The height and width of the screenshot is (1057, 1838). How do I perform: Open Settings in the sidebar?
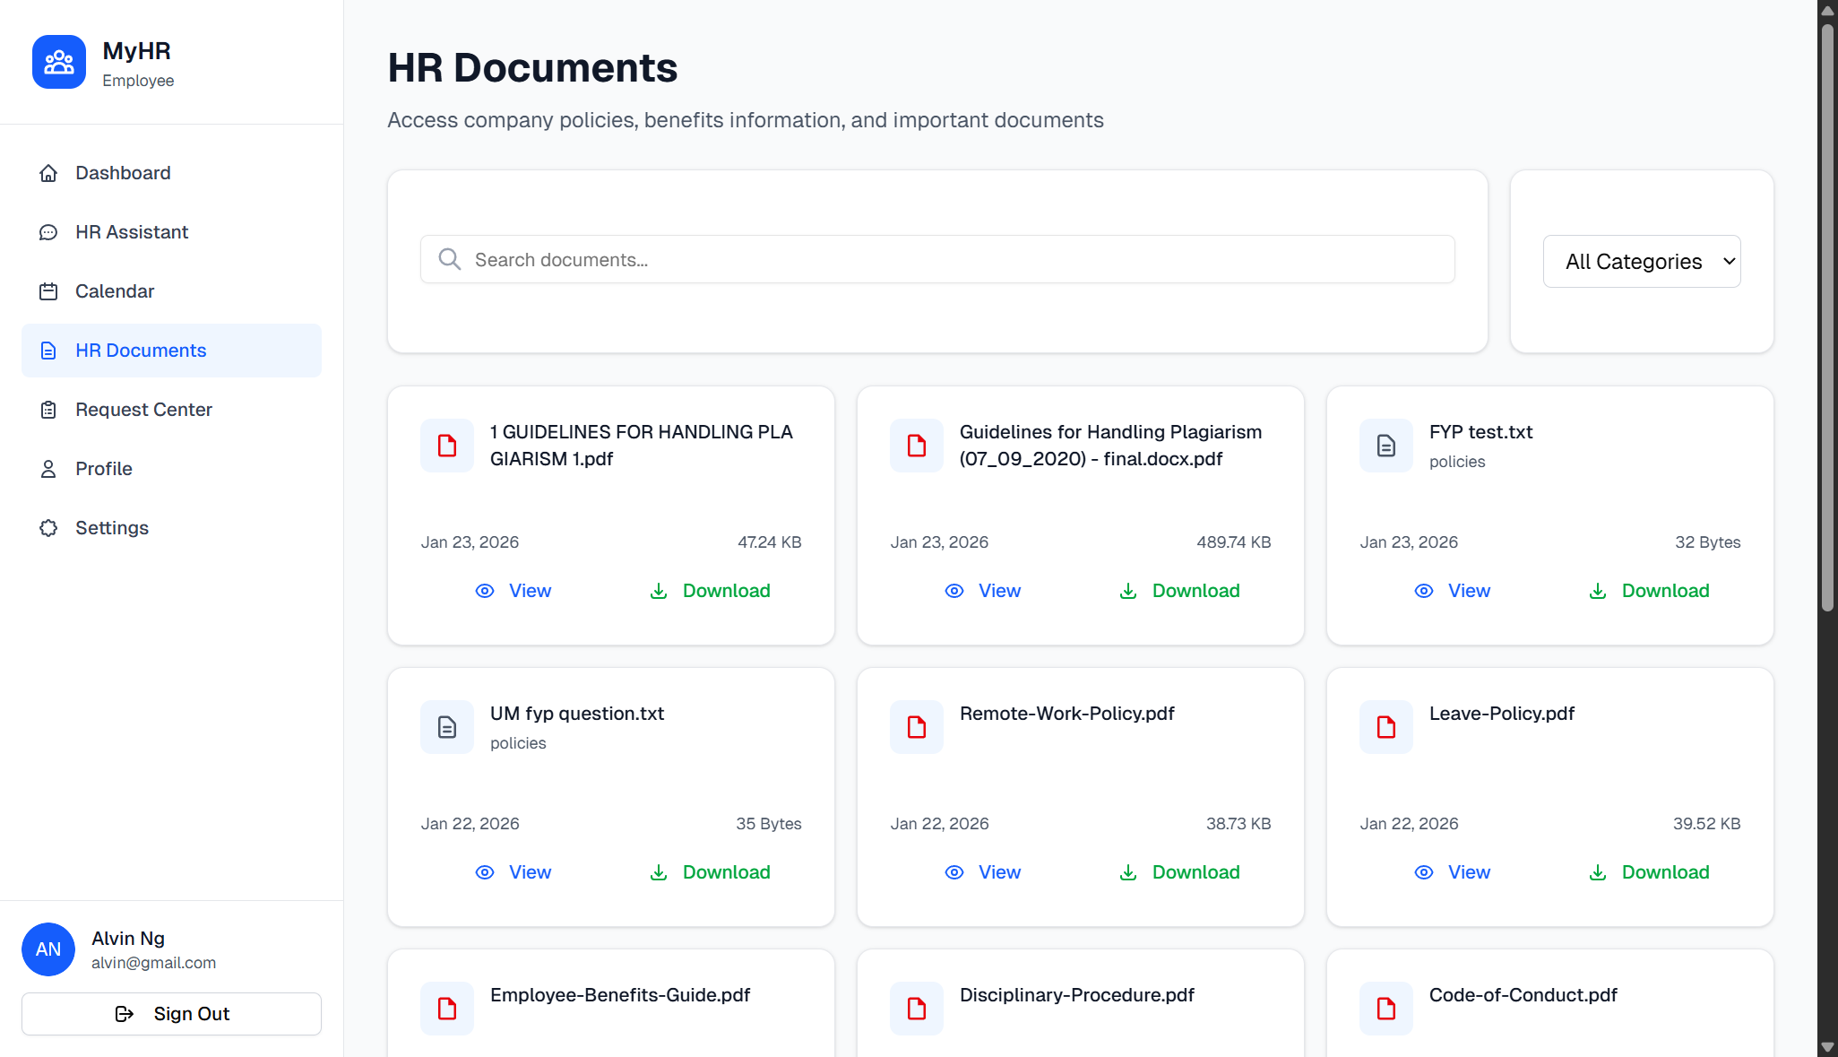point(112,528)
